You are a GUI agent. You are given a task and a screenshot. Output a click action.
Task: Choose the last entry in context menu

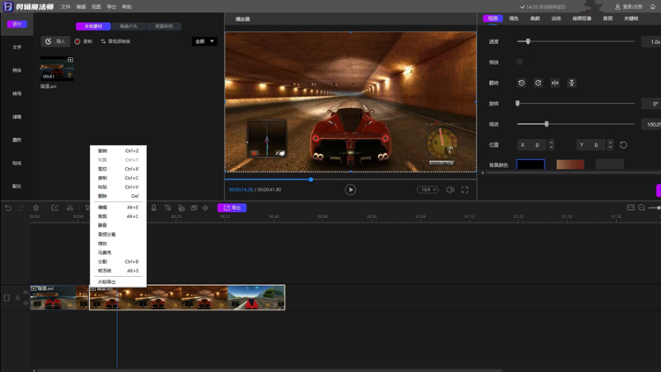(118, 282)
